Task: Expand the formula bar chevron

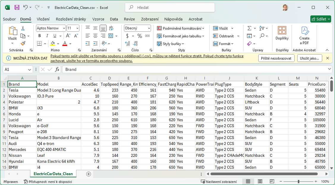Action: (x=329, y=69)
